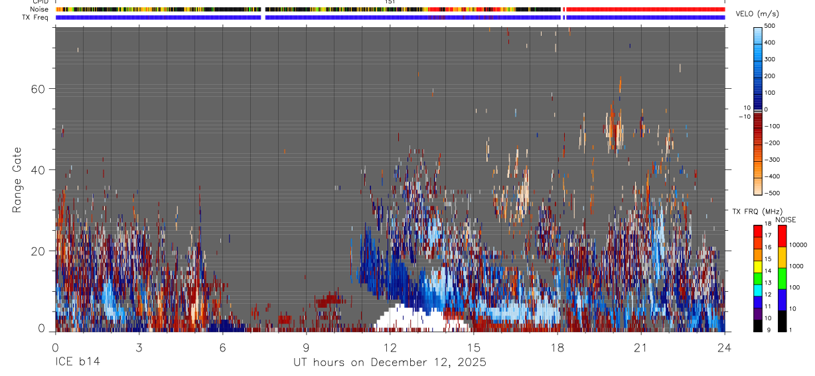This screenshot has width=815, height=376.
Task: Click the '14' TX FRQ scale label
Action: 768,271
